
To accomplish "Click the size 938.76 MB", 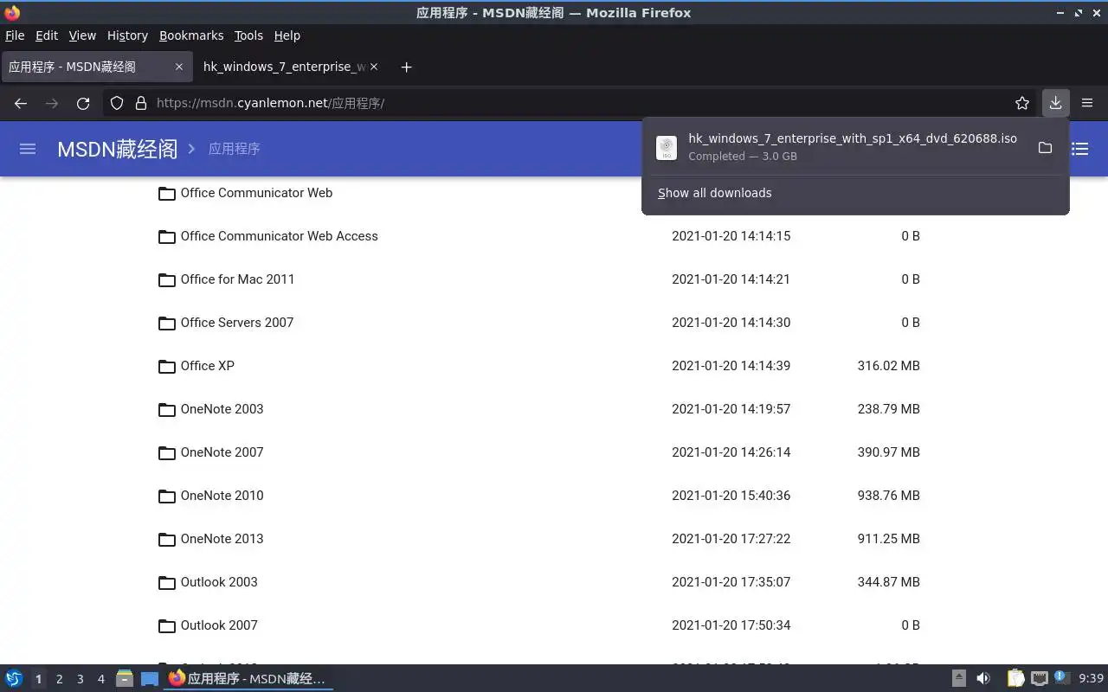I will point(888,496).
